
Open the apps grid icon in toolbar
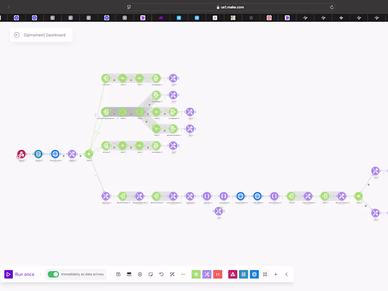(265, 274)
